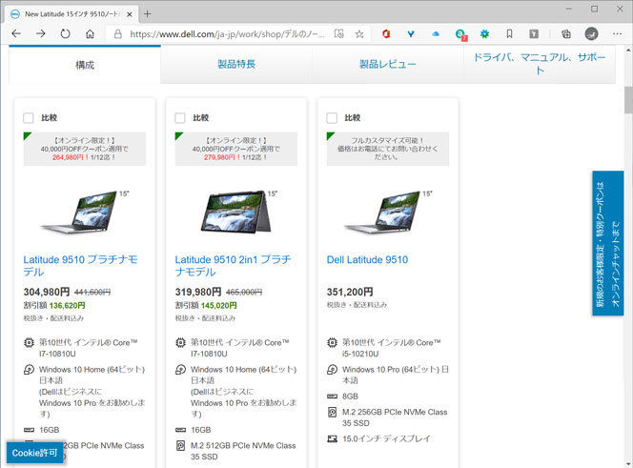Open the Collections icon in toolbar

(x=566, y=34)
